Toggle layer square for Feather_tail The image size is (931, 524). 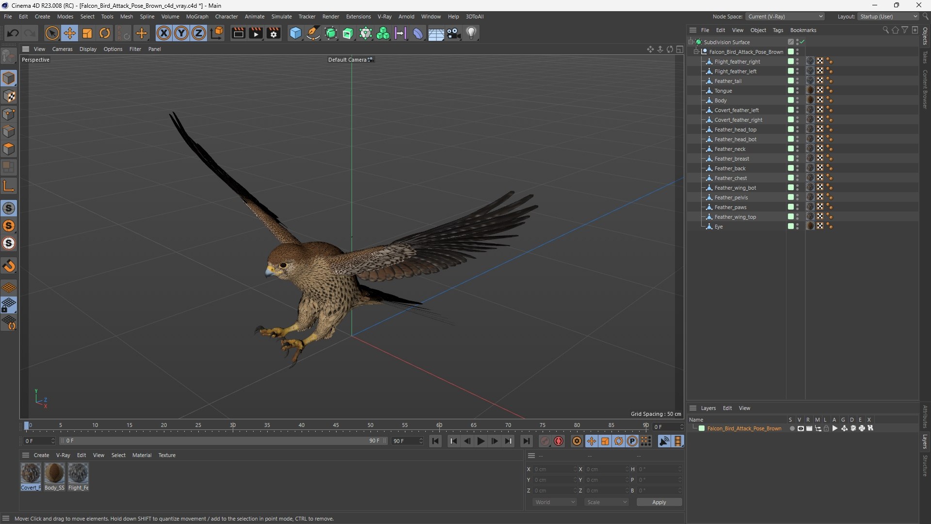(x=791, y=81)
